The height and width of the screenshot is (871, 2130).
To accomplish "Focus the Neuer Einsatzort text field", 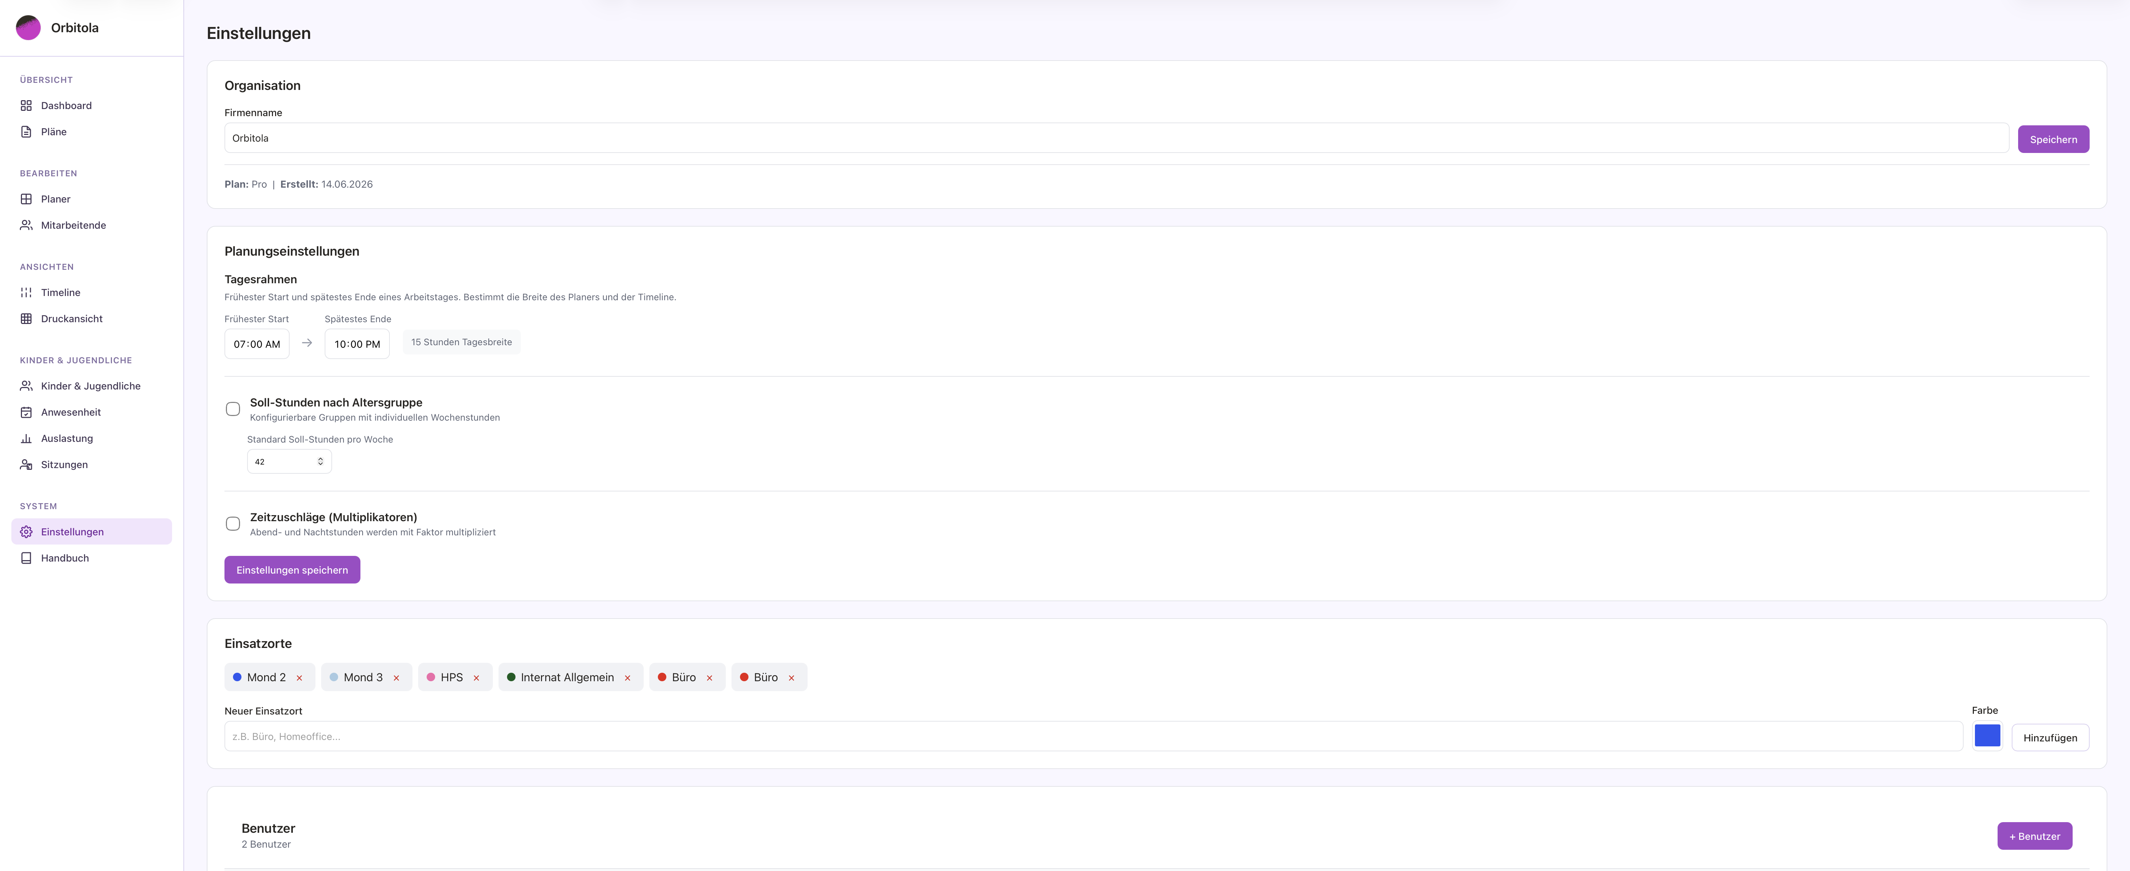I will tap(1093, 736).
